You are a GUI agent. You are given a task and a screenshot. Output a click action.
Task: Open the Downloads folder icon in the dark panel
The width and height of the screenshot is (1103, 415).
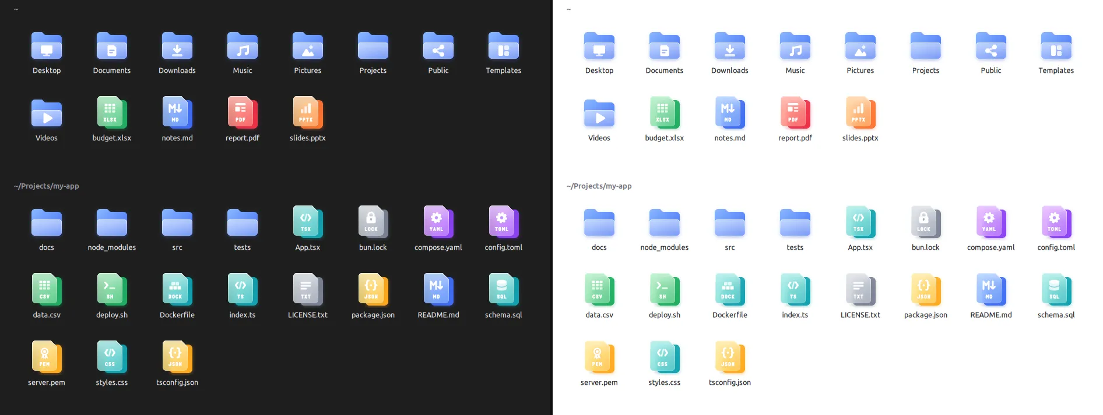[177, 46]
